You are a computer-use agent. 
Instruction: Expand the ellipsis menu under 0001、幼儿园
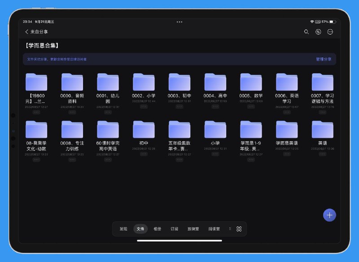point(108,112)
